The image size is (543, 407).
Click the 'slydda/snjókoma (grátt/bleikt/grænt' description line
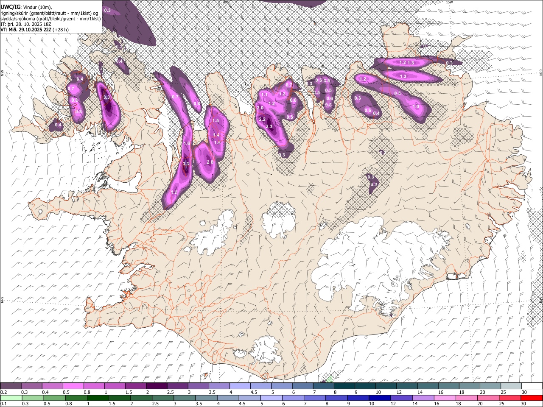point(50,19)
